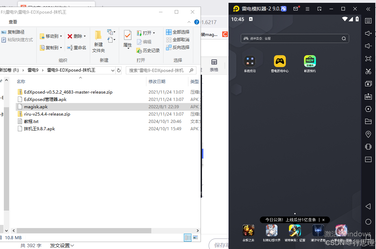This screenshot has height=249, width=376.
Task: Click 编辑 edit in Explorer ribbon
Action: point(144,42)
